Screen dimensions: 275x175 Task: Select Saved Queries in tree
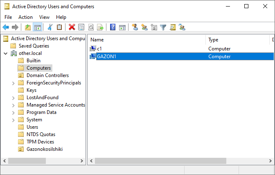click(x=34, y=46)
